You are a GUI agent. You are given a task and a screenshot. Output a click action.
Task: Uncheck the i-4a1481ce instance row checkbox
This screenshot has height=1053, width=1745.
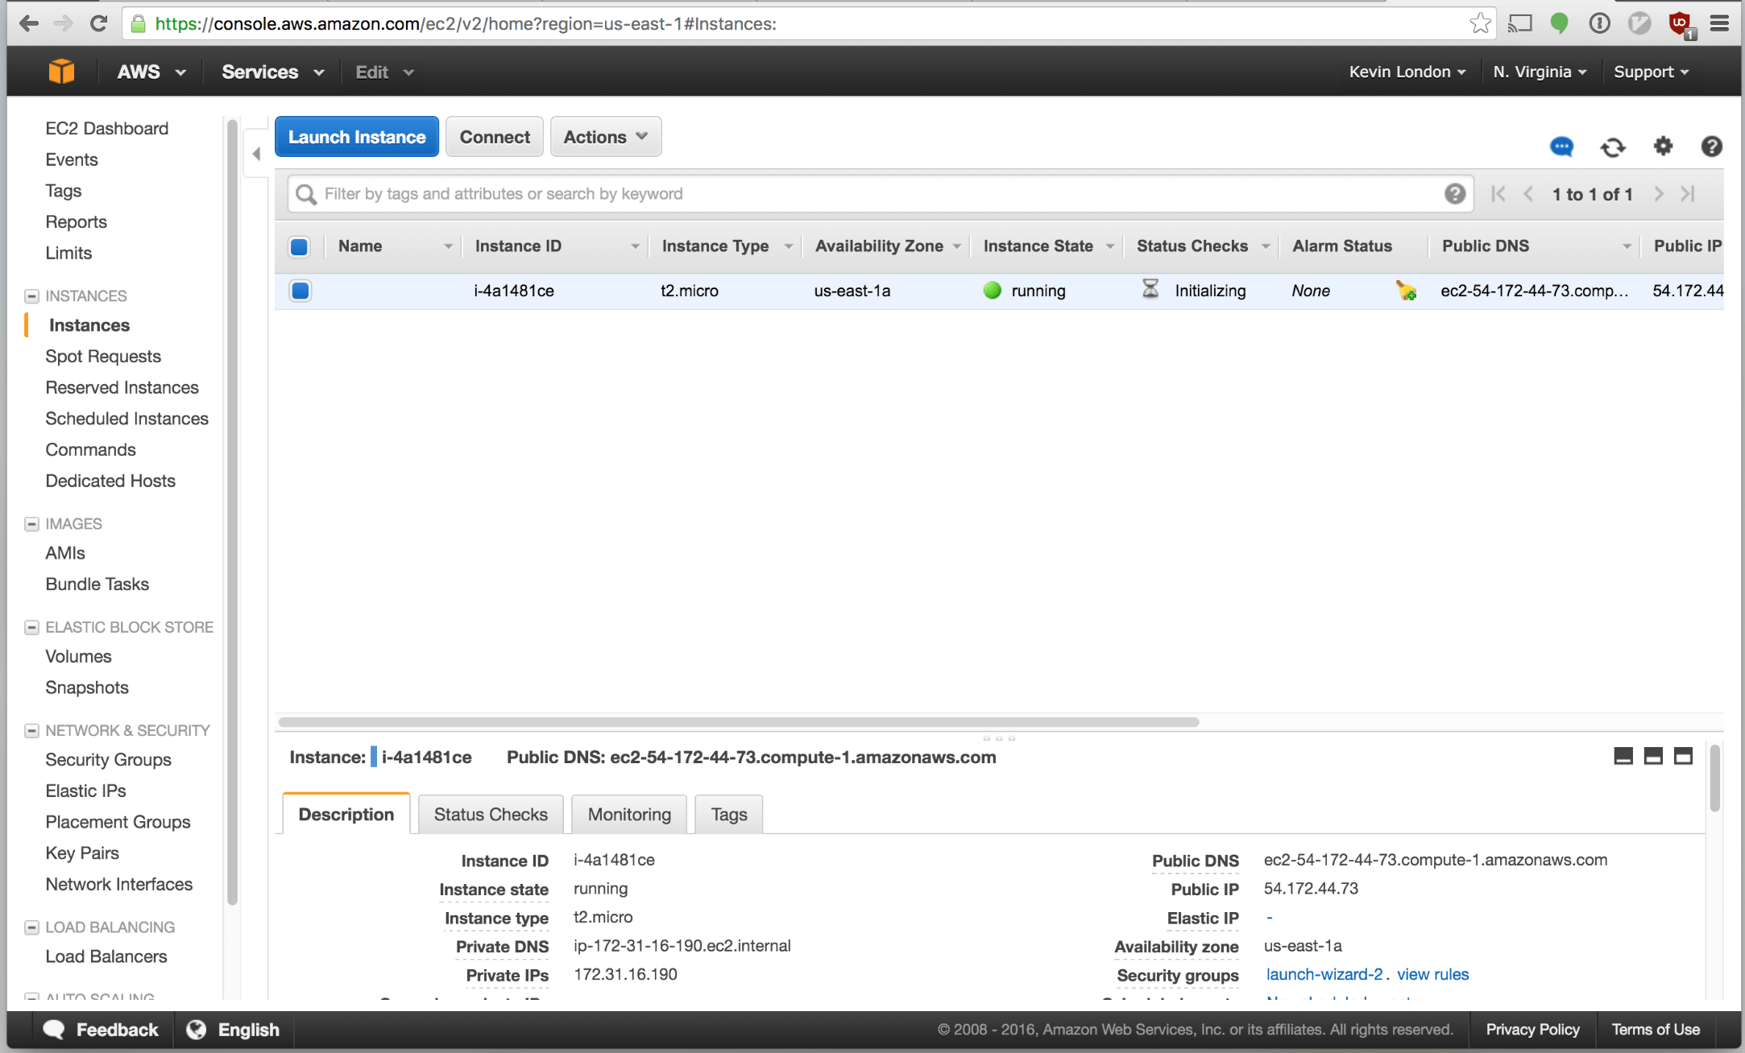click(x=301, y=291)
